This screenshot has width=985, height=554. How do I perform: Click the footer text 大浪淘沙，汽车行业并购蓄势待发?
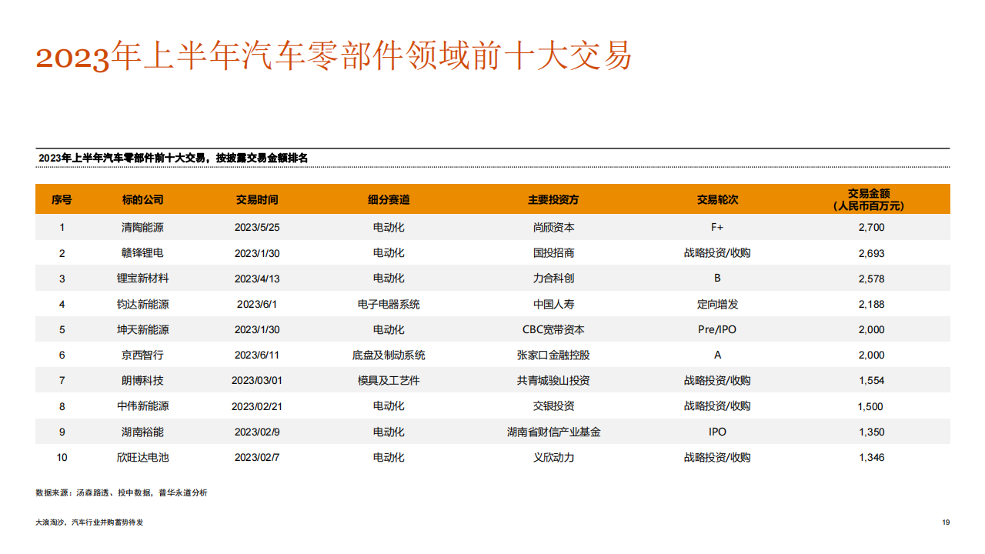point(89,522)
